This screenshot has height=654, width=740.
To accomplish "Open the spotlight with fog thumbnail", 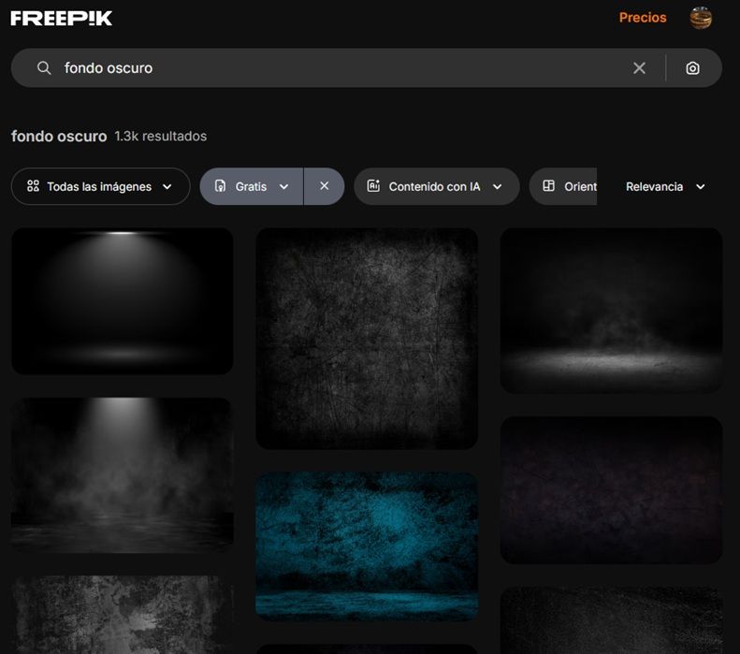I will click(123, 475).
